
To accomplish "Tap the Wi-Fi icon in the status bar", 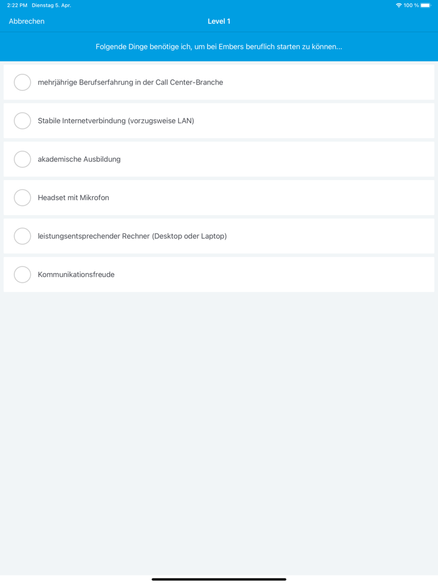I will click(399, 6).
